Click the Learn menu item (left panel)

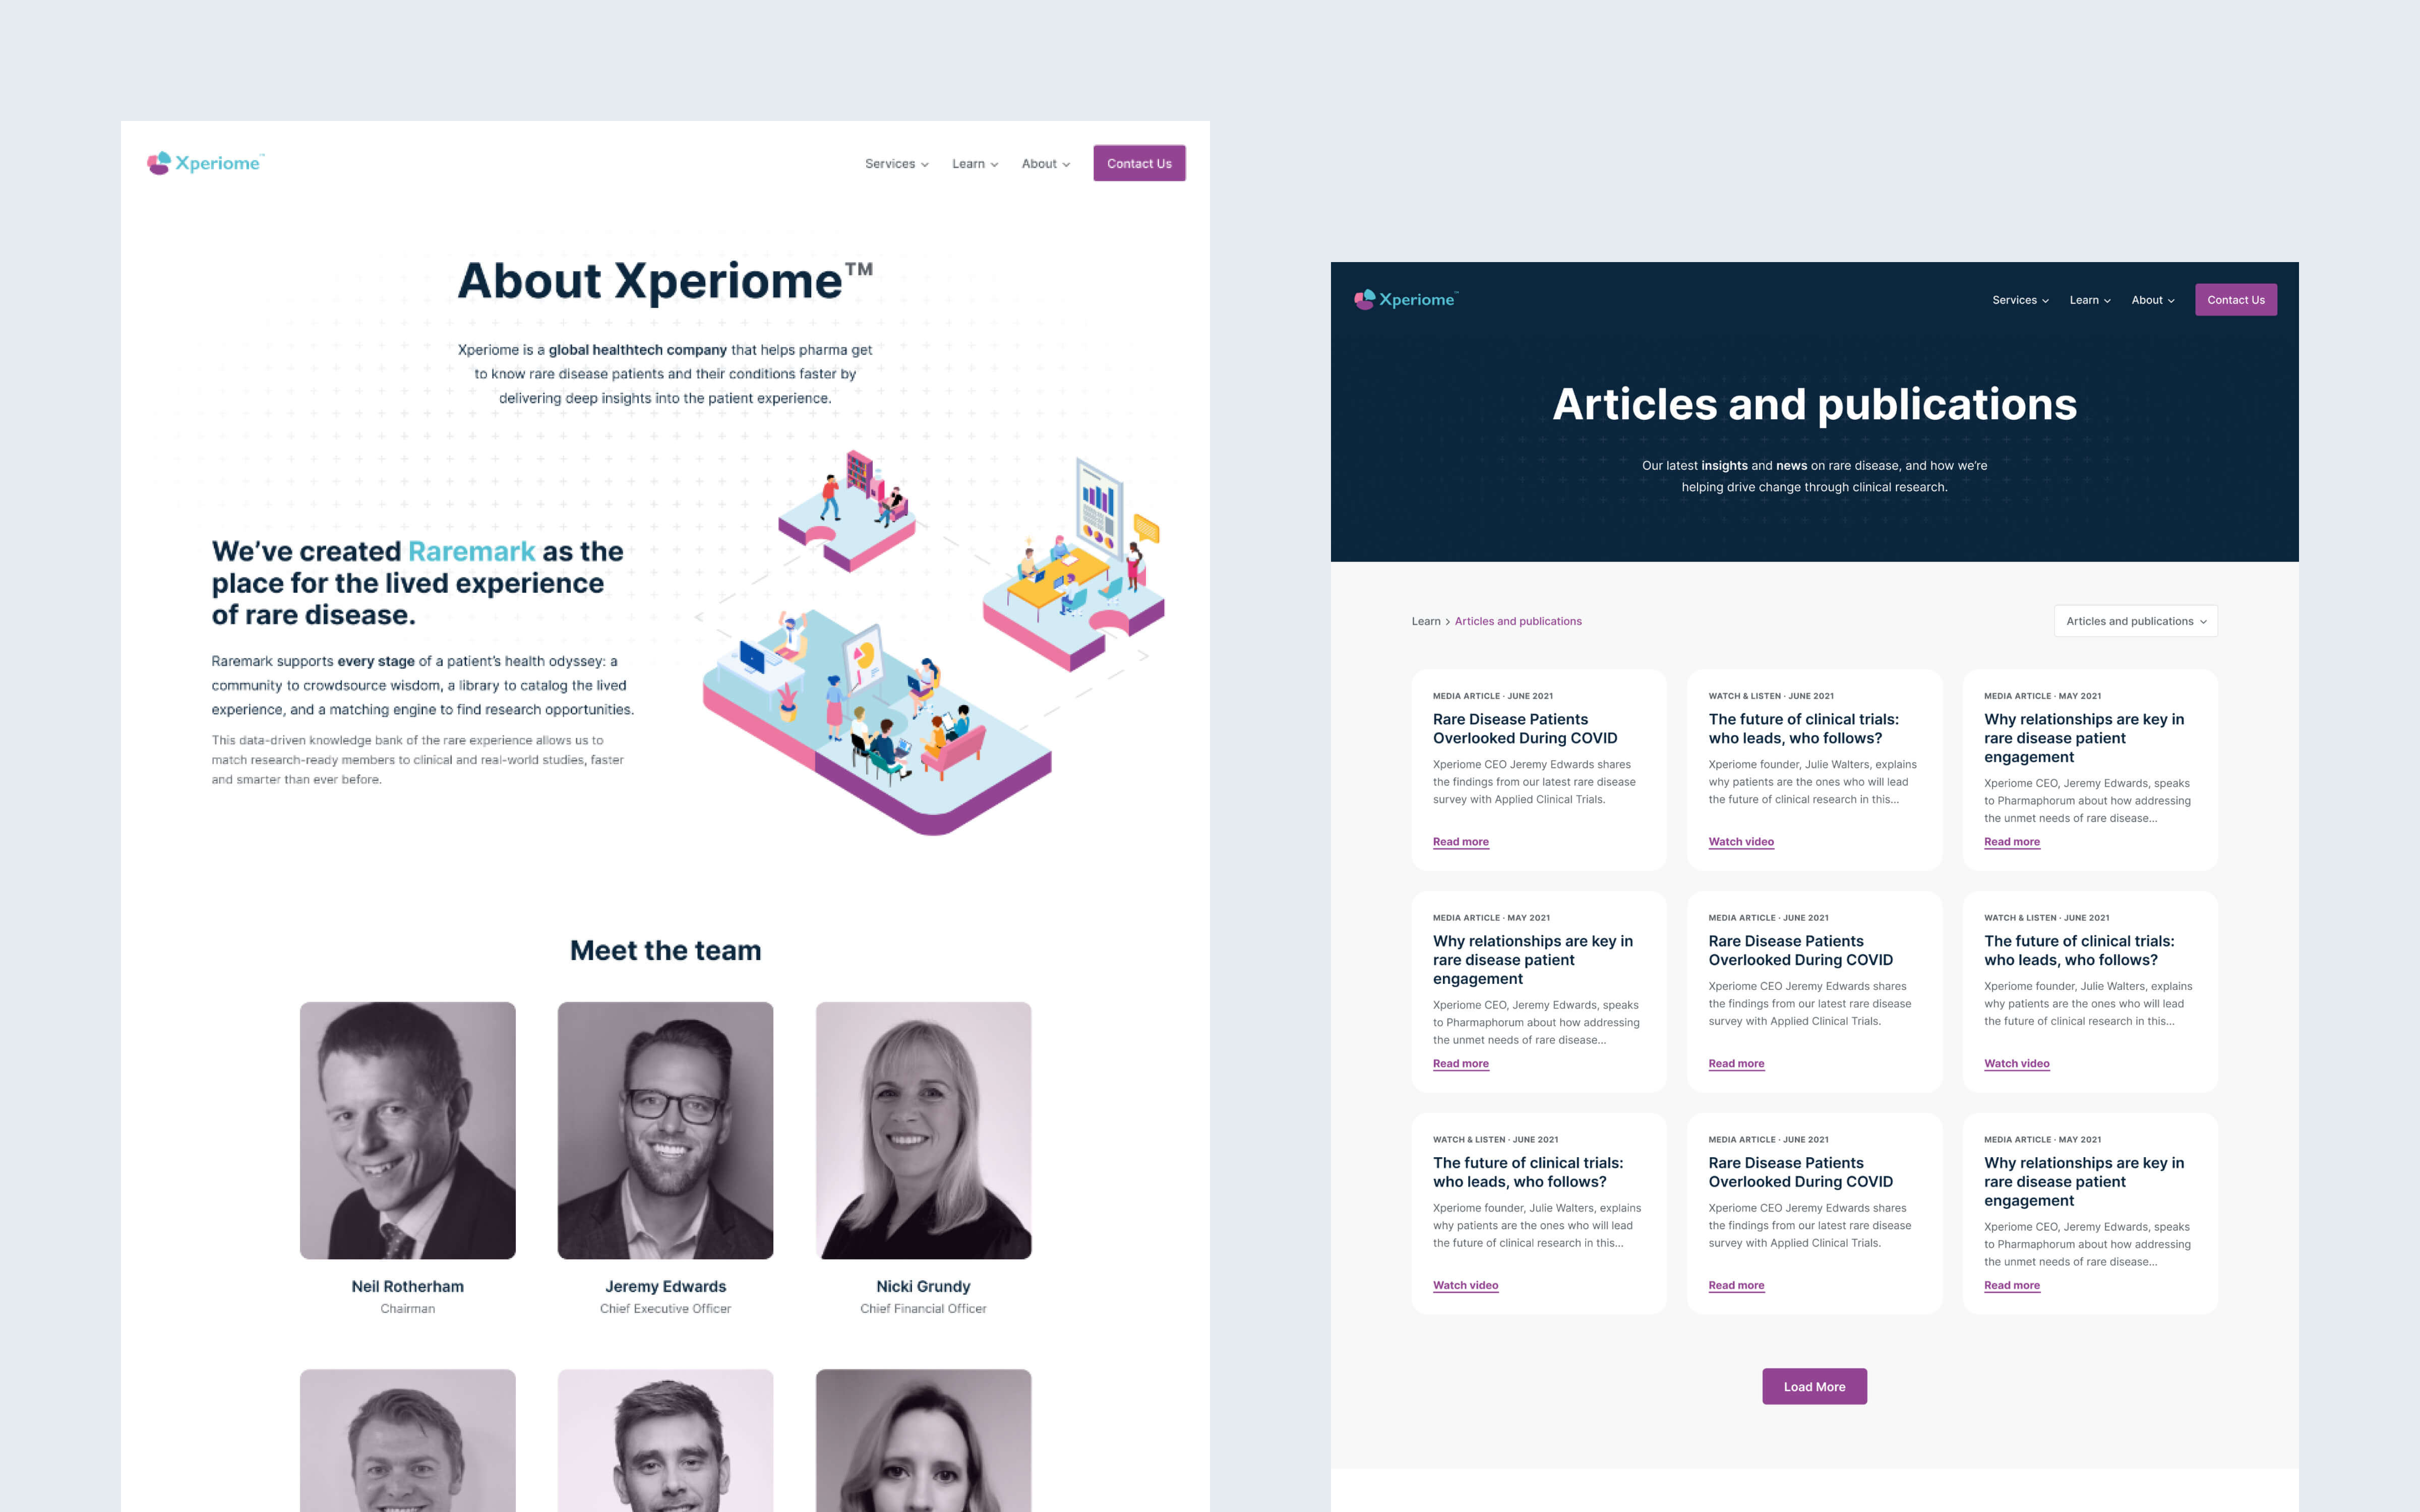coord(971,162)
